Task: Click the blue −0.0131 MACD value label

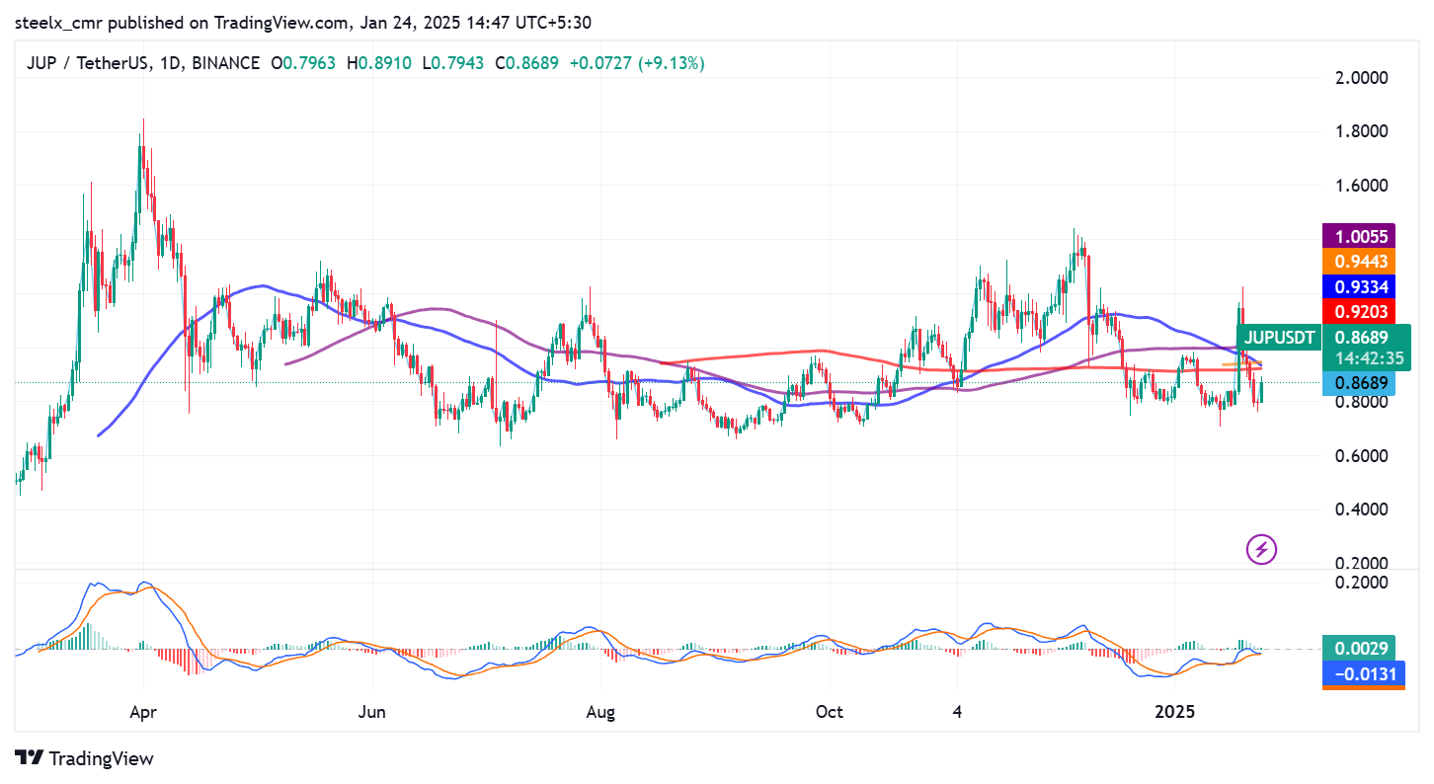Action: [x=1361, y=673]
